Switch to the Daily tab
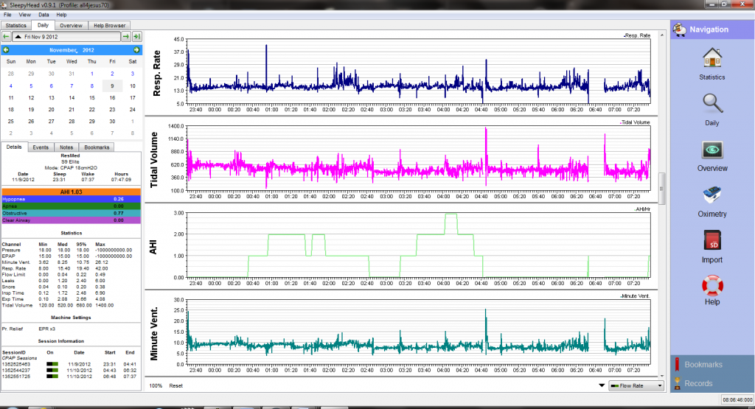Screen dimensions: 755x409 click(43, 25)
